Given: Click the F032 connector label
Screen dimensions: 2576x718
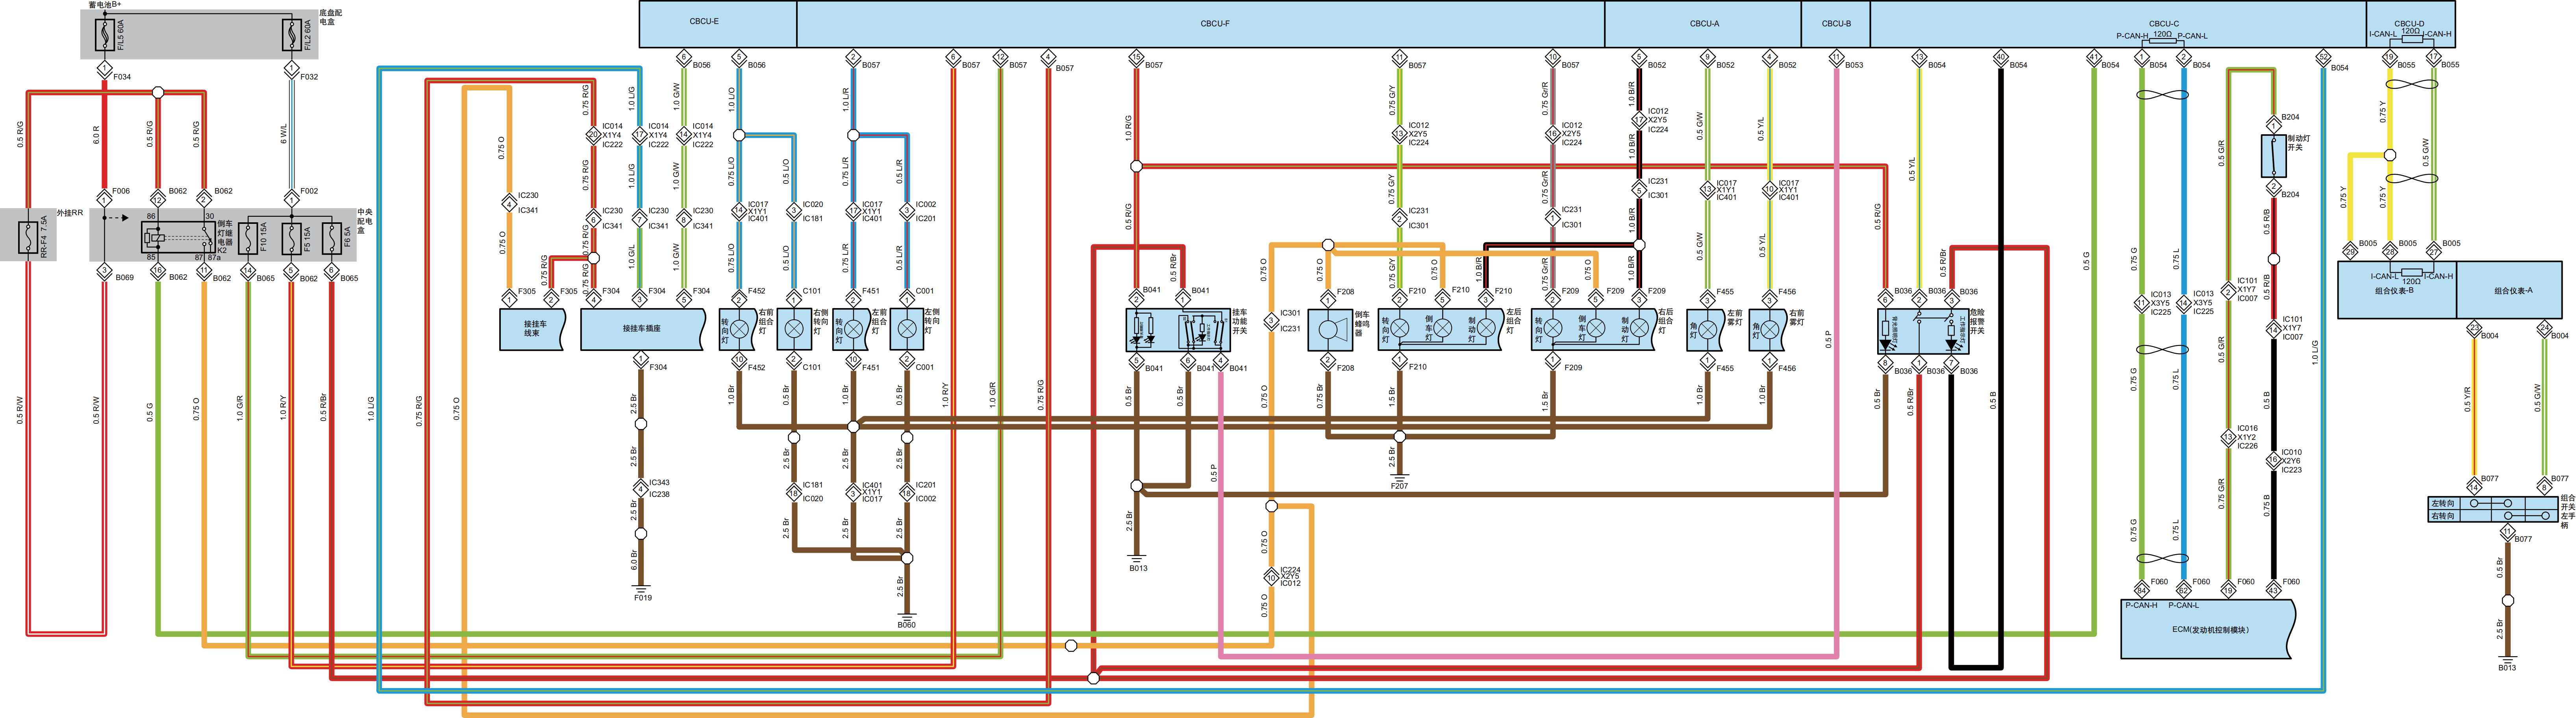Looking at the screenshot, I should (x=309, y=76).
